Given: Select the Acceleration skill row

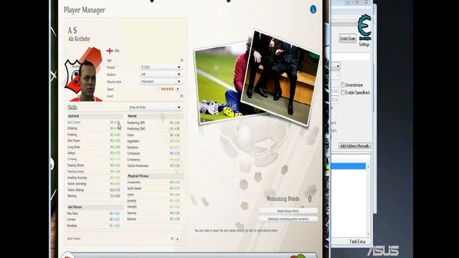Looking at the screenshot, I should (154, 182).
